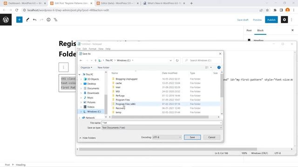298x167 pixels.
Task: Select the Recovery folder
Action: [120, 108]
